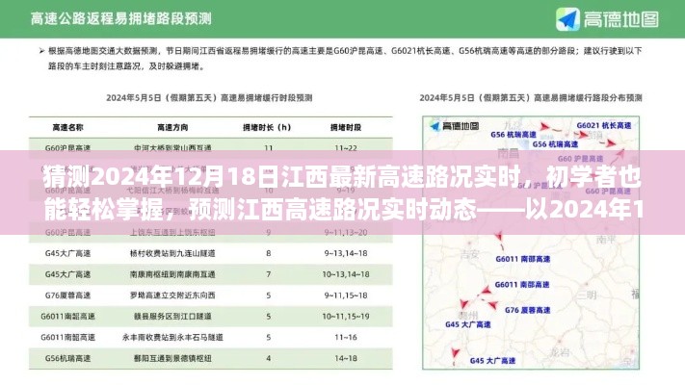
Task: Click the 14~18 time period cell
Action: [346, 358]
